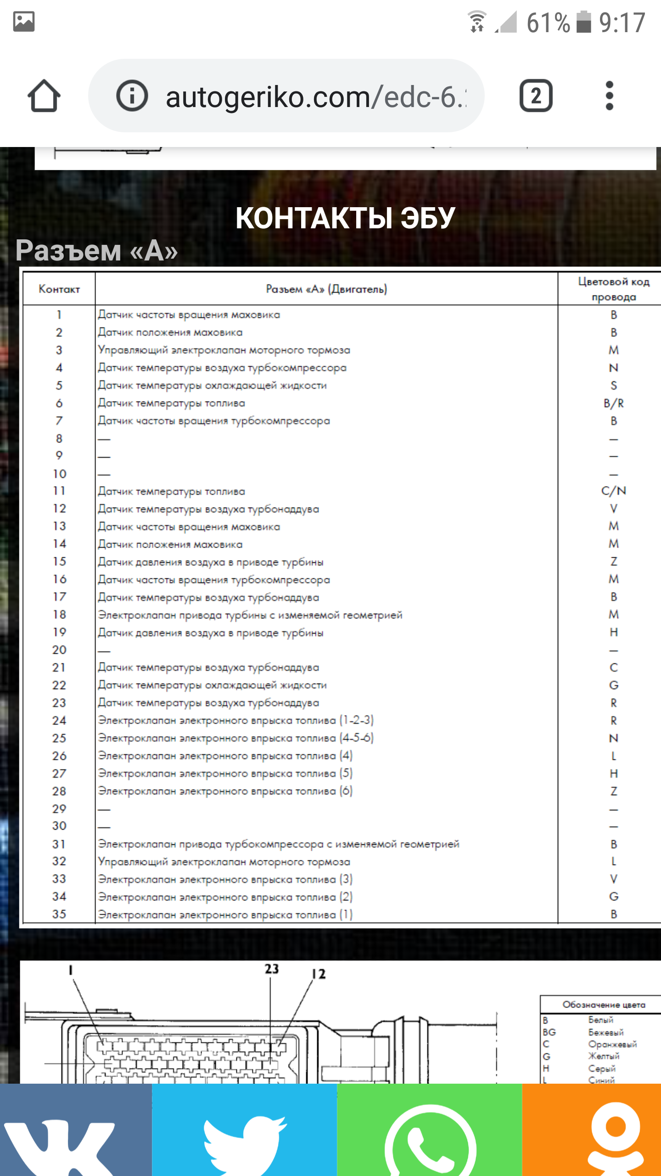Tap the browser home icon
Viewport: 661px width, 1176px height.
click(x=44, y=96)
